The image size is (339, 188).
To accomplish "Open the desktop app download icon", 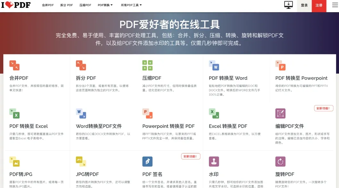I will click(x=288, y=5).
